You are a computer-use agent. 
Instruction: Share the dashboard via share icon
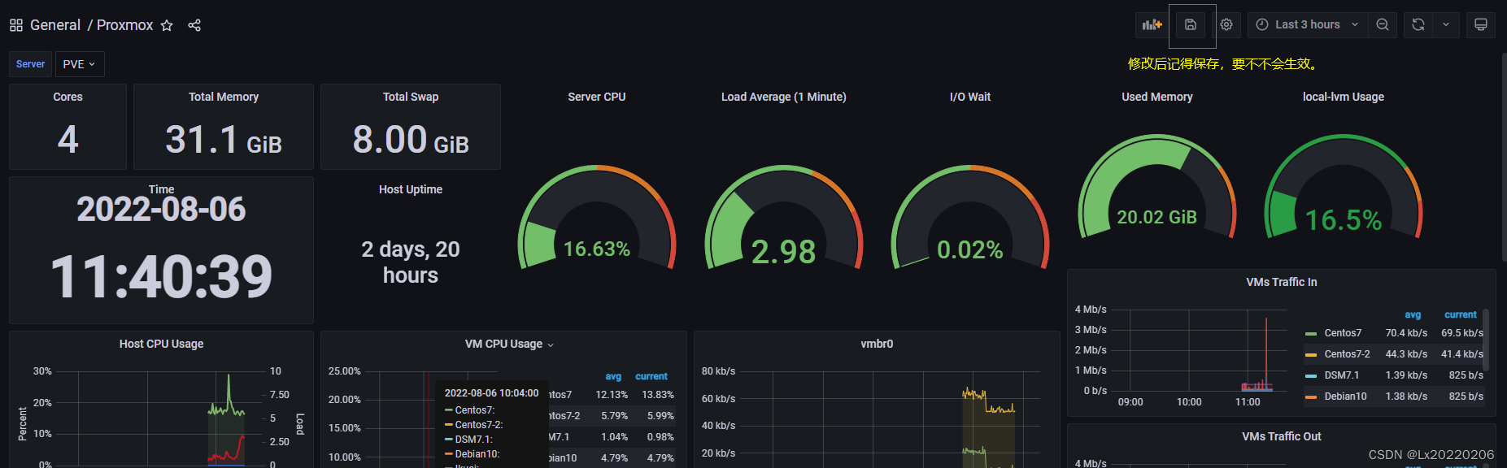coord(194,25)
